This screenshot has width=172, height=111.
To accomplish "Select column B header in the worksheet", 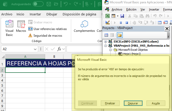I will point(54,57).
